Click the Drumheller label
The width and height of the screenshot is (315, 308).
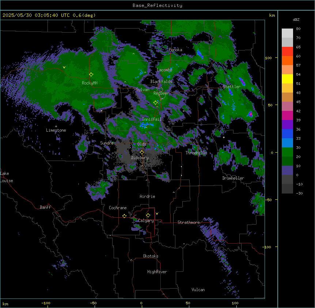(x=233, y=178)
